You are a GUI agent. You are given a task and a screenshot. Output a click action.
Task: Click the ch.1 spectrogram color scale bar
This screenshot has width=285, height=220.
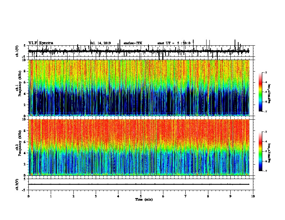point(261,92)
